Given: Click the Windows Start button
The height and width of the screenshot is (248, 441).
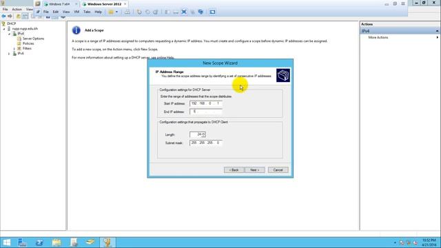Looking at the screenshot, I should [6, 242].
